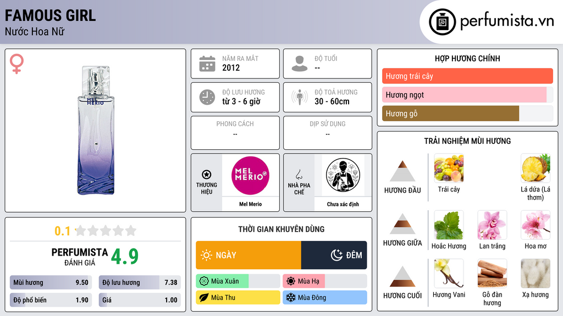The image size is (563, 316).
Task: Select the Lan trắng orchid note image
Action: pos(492,225)
